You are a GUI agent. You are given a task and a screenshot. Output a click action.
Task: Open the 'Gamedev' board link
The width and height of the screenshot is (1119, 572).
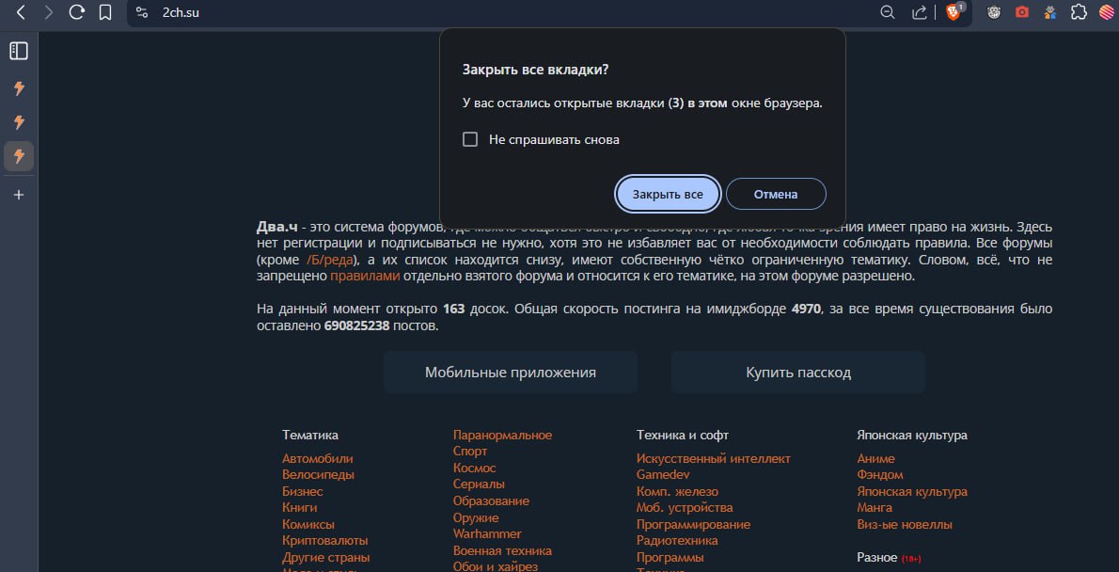663,475
